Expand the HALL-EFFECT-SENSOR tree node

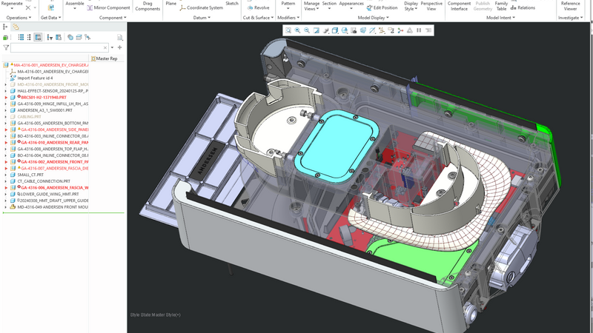click(5, 90)
